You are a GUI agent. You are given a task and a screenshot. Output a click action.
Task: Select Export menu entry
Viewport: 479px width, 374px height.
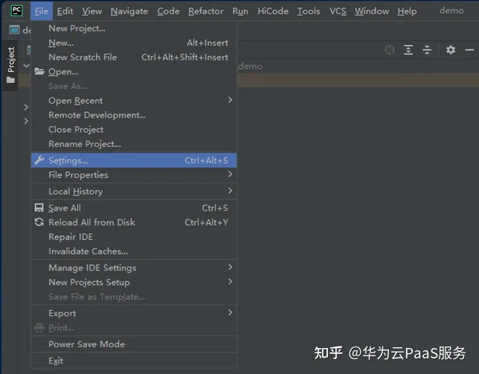[x=134, y=313]
